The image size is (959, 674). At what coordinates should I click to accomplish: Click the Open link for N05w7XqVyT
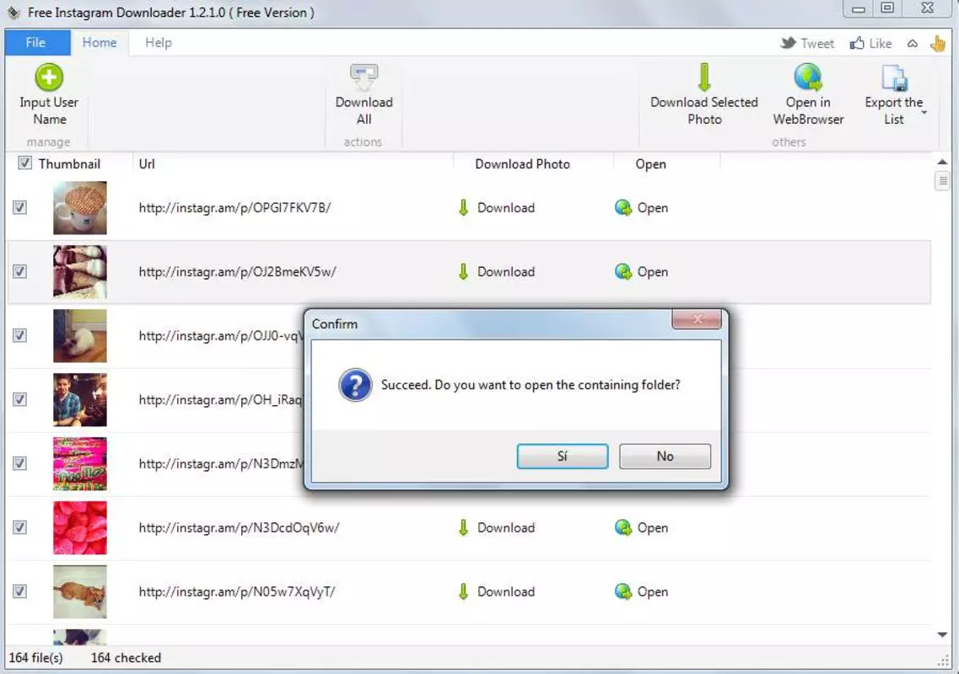pyautogui.click(x=653, y=592)
